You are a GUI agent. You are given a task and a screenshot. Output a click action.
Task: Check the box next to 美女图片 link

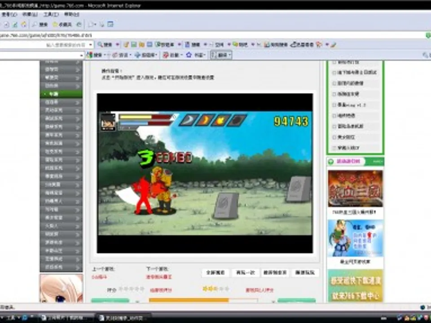[334, 137]
